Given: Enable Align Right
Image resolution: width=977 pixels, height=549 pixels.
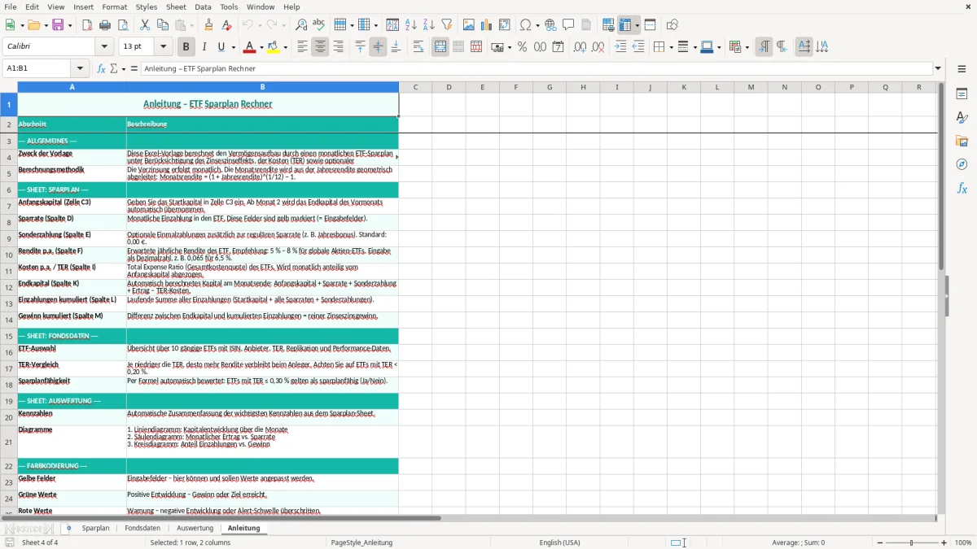Looking at the screenshot, I should (x=338, y=47).
